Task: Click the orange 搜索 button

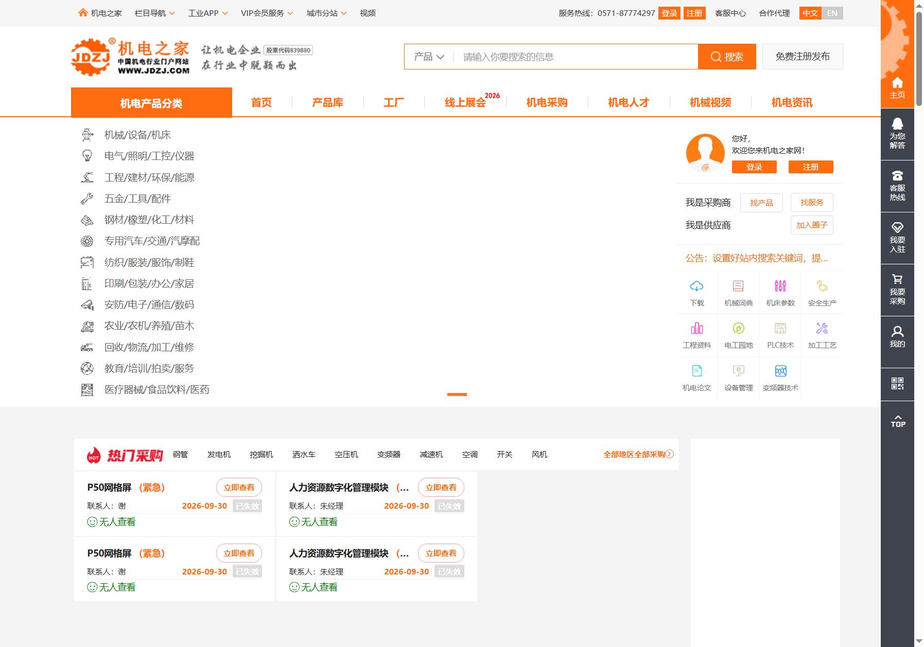Action: click(727, 57)
